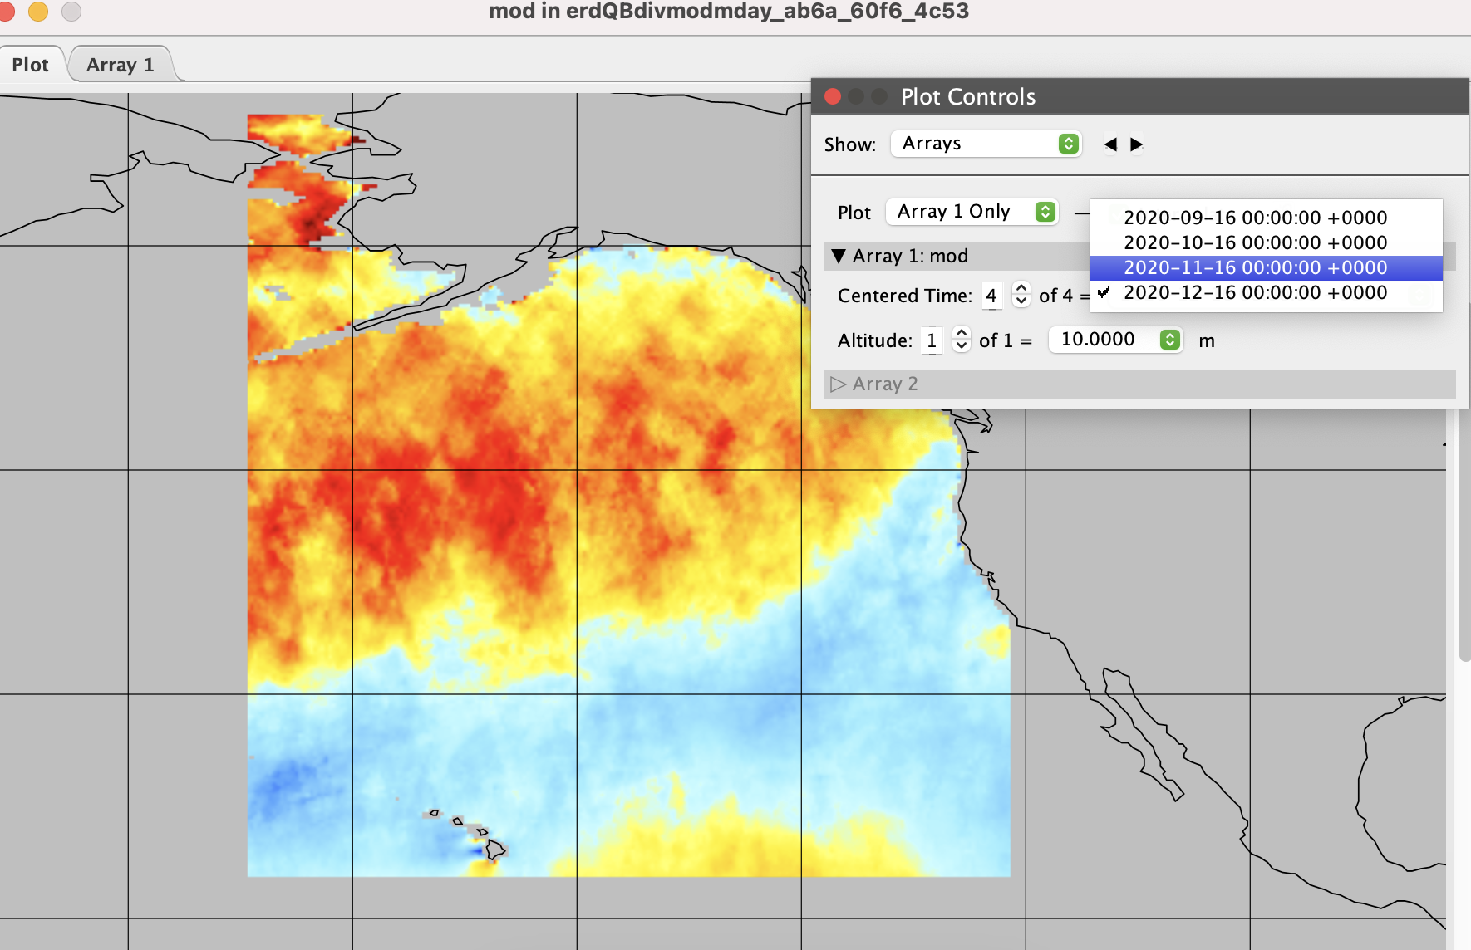Click the Centered Time index field
1471x950 pixels.
click(x=991, y=296)
